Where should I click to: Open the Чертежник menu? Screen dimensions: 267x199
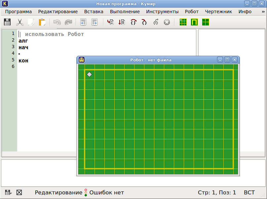tap(218, 12)
